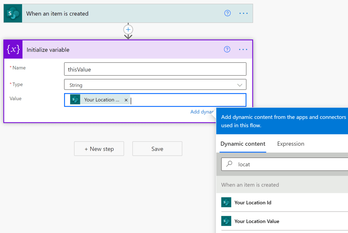Click the search magnifier icon
The height and width of the screenshot is (233, 348).
pos(230,164)
